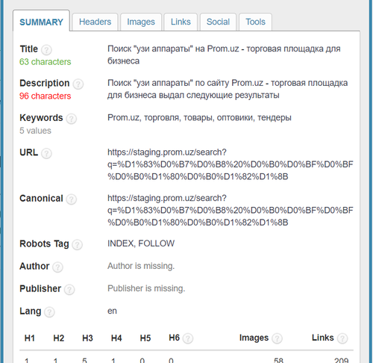Screen dimensions: 373x363
Task: Click the Description field label
Action: point(45,83)
